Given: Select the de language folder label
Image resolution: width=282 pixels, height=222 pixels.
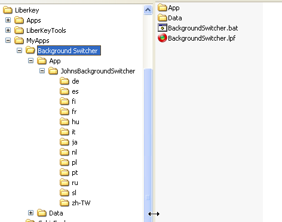Looking at the screenshot, I should point(75,81).
